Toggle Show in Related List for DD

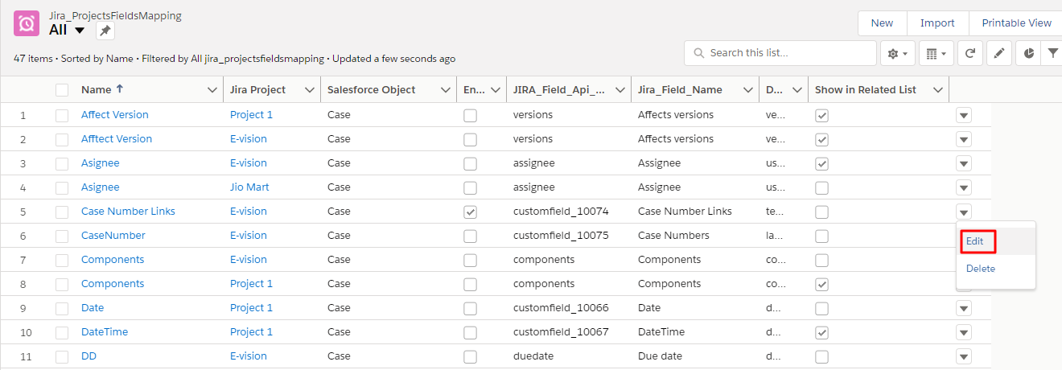point(821,356)
